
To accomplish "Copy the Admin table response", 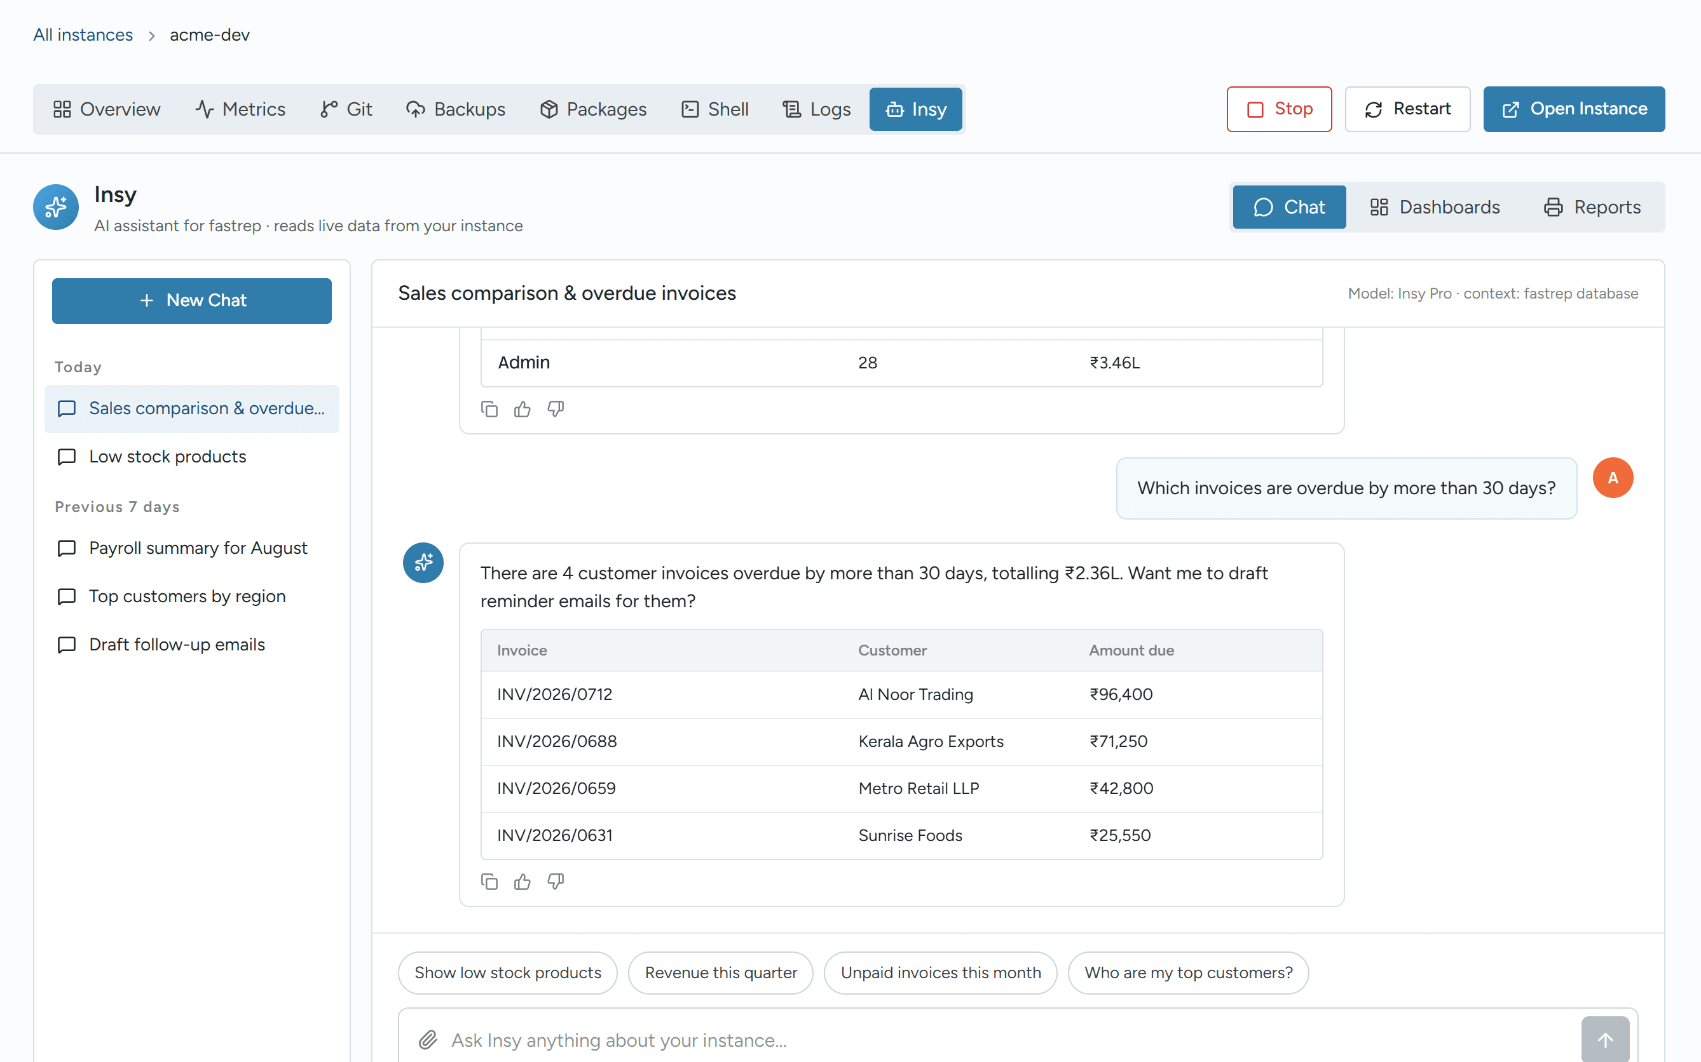I will 489,409.
